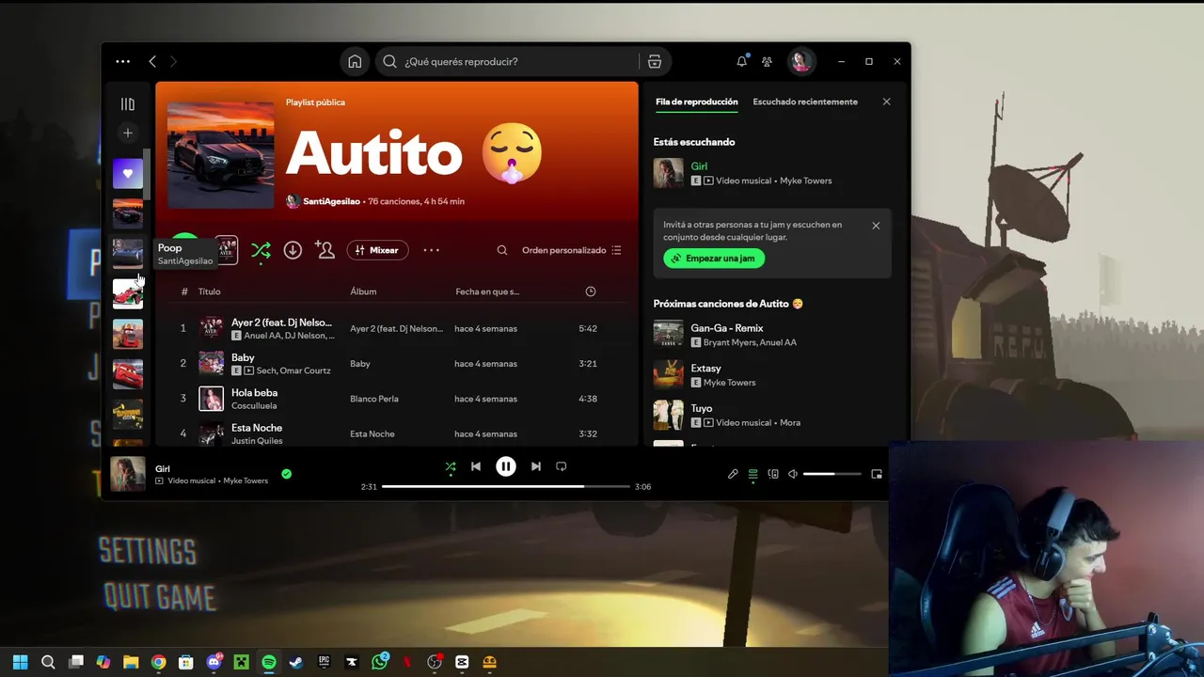
Task: Open the Liked Songs purple heart playlist
Action: pos(128,173)
